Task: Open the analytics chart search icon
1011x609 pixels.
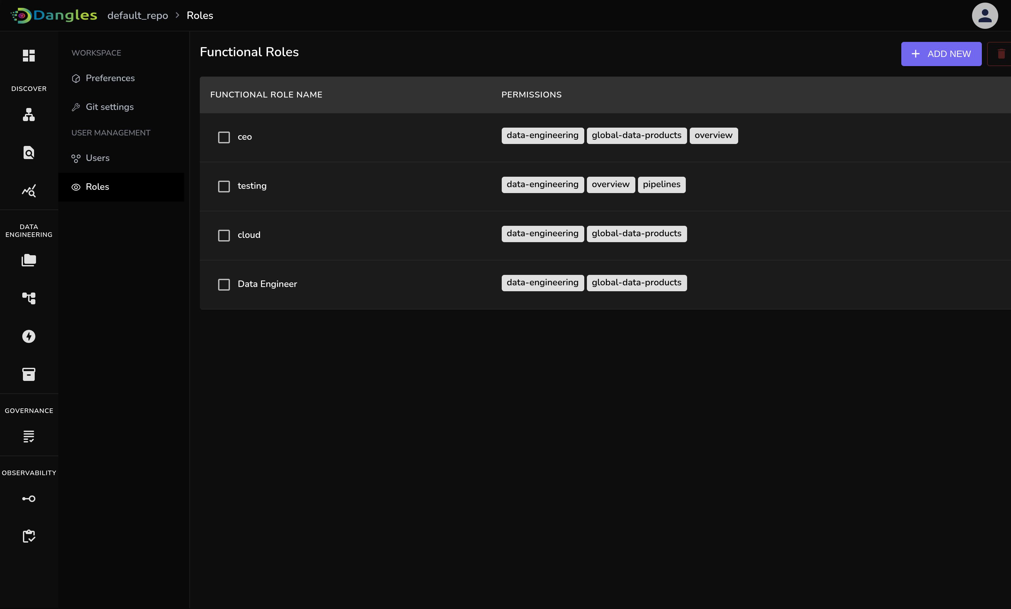Action: pos(29,191)
